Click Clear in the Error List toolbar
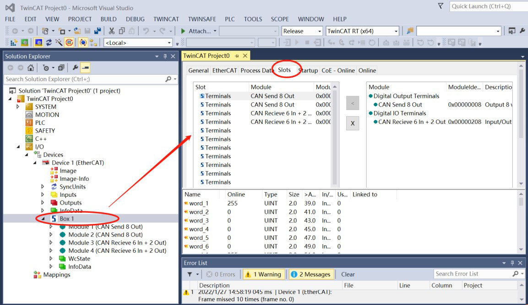The height and width of the screenshot is (305, 528). [348, 274]
